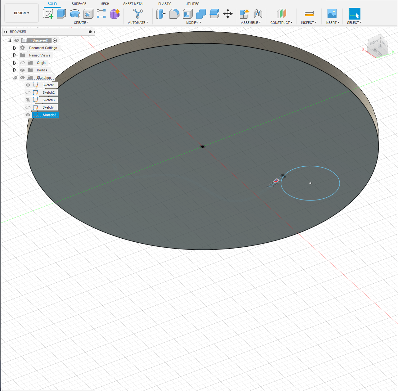Open the Measure tool under Inspect

click(309, 14)
